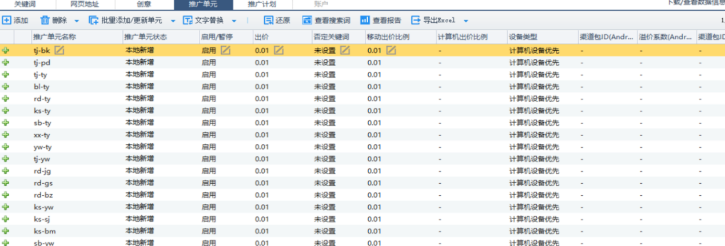
Task: Expand the 批量添加/更新单元 dropdown arrow
Action: (x=173, y=21)
